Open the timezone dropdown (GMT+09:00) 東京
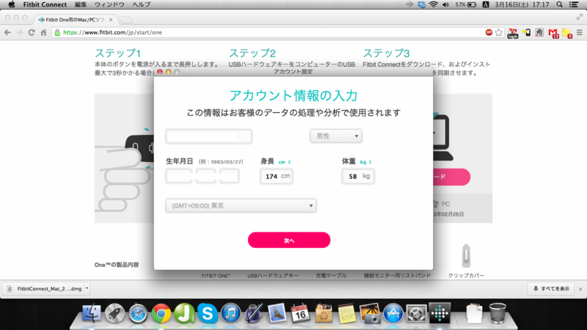 coord(241,205)
